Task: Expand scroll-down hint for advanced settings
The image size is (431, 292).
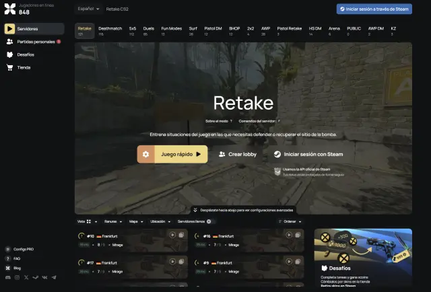Action: click(244, 210)
